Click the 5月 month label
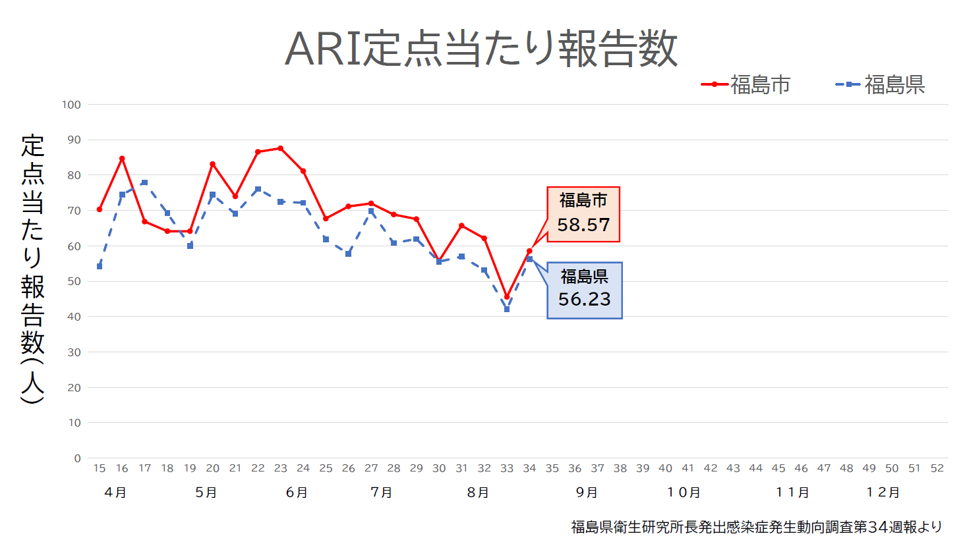963x540 pixels. [x=206, y=493]
